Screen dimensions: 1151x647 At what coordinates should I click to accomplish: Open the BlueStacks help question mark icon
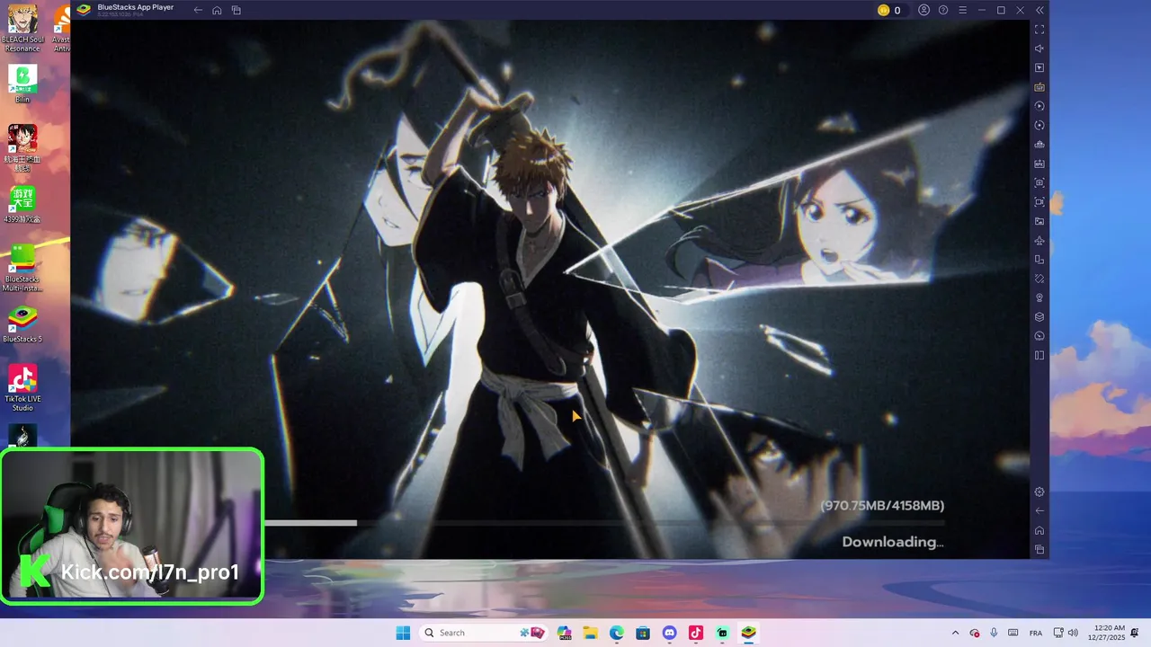coord(943,10)
